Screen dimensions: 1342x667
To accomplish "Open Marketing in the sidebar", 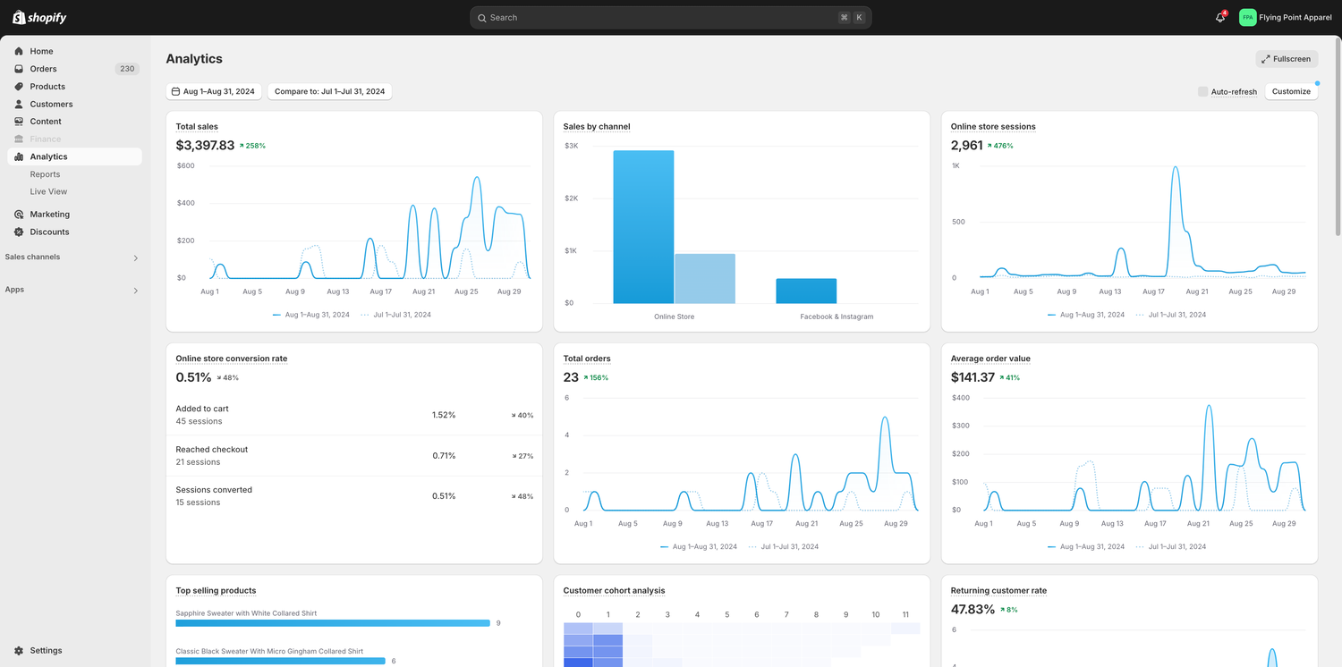I will (74, 215).
